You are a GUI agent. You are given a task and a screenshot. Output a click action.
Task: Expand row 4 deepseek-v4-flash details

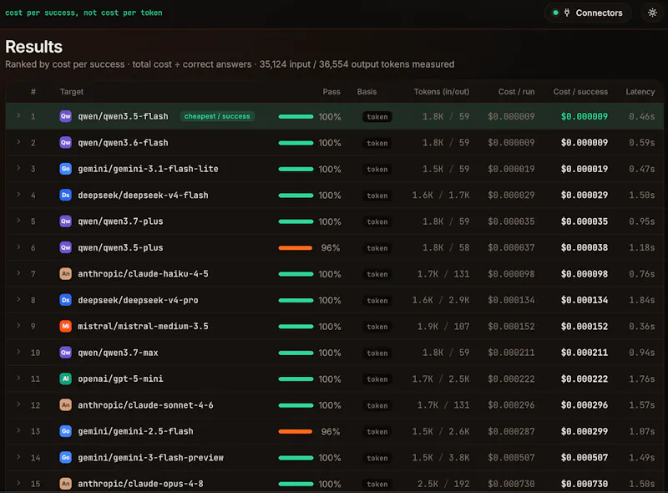pos(18,195)
